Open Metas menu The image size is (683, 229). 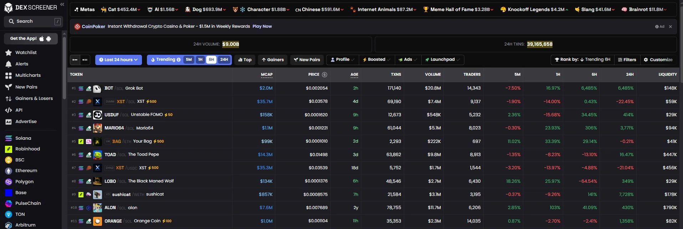tap(85, 10)
